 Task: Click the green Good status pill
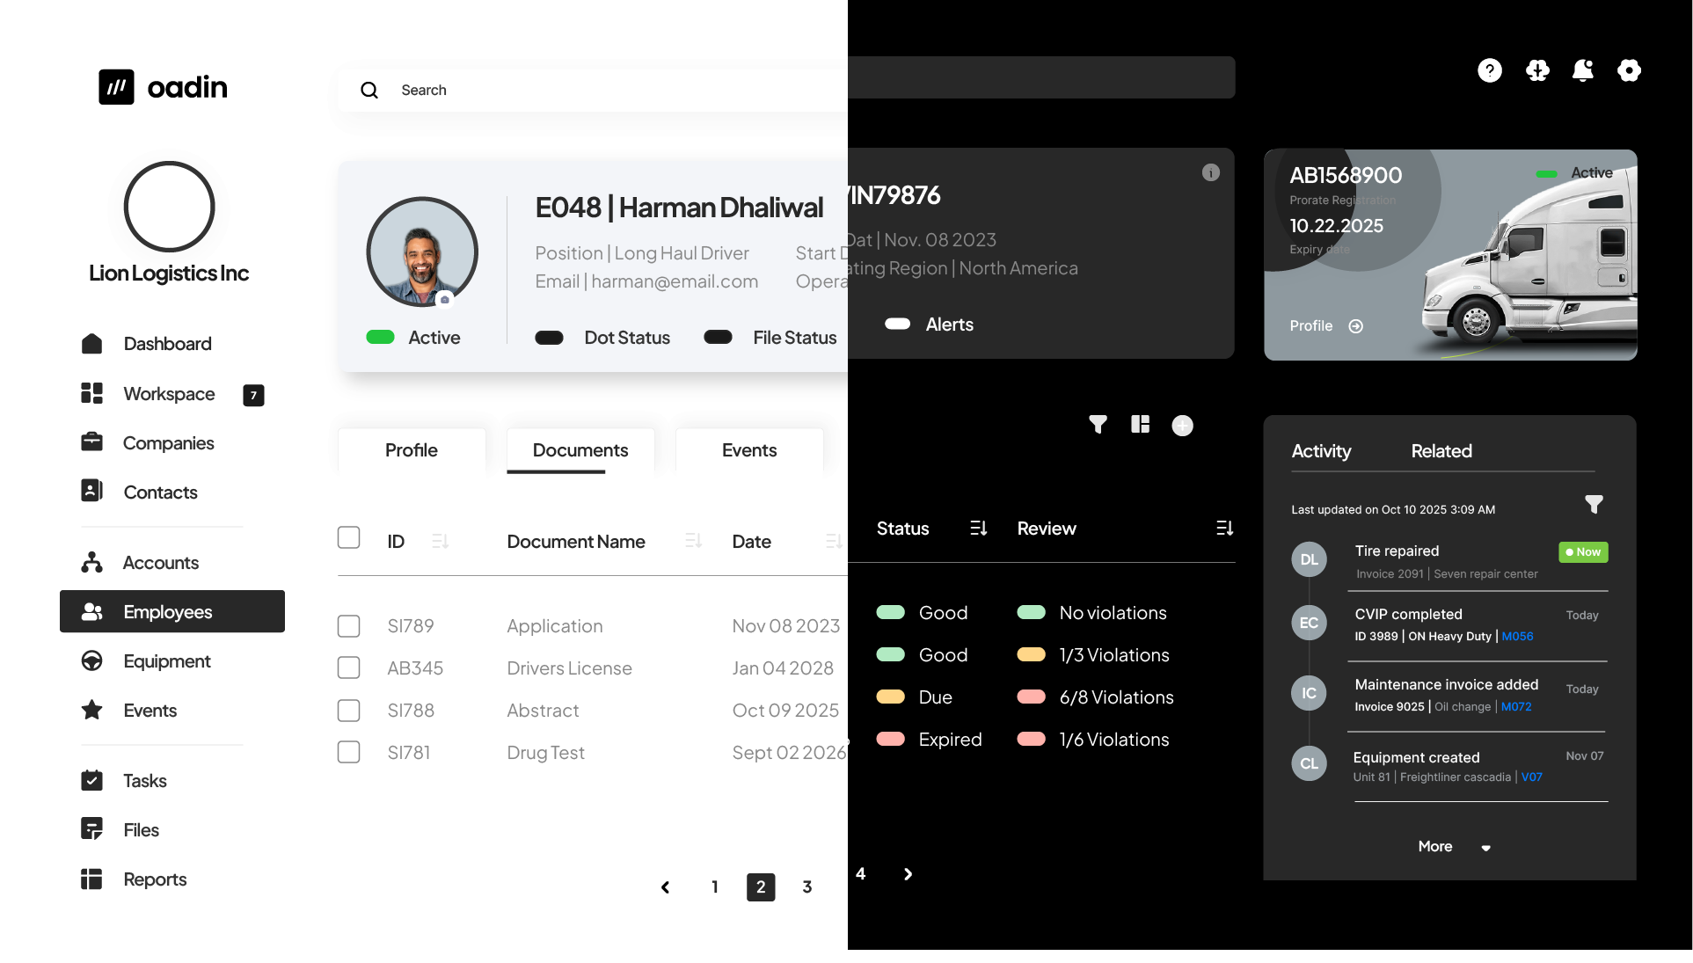pos(891,612)
